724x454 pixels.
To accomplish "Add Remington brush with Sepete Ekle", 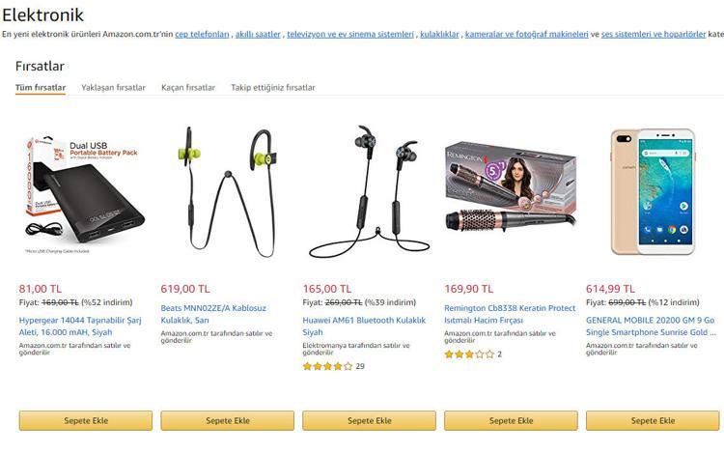I will click(511, 421).
